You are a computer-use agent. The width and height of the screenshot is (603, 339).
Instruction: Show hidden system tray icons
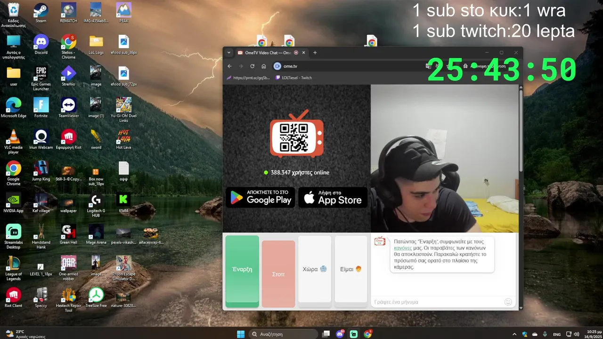[x=514, y=334]
